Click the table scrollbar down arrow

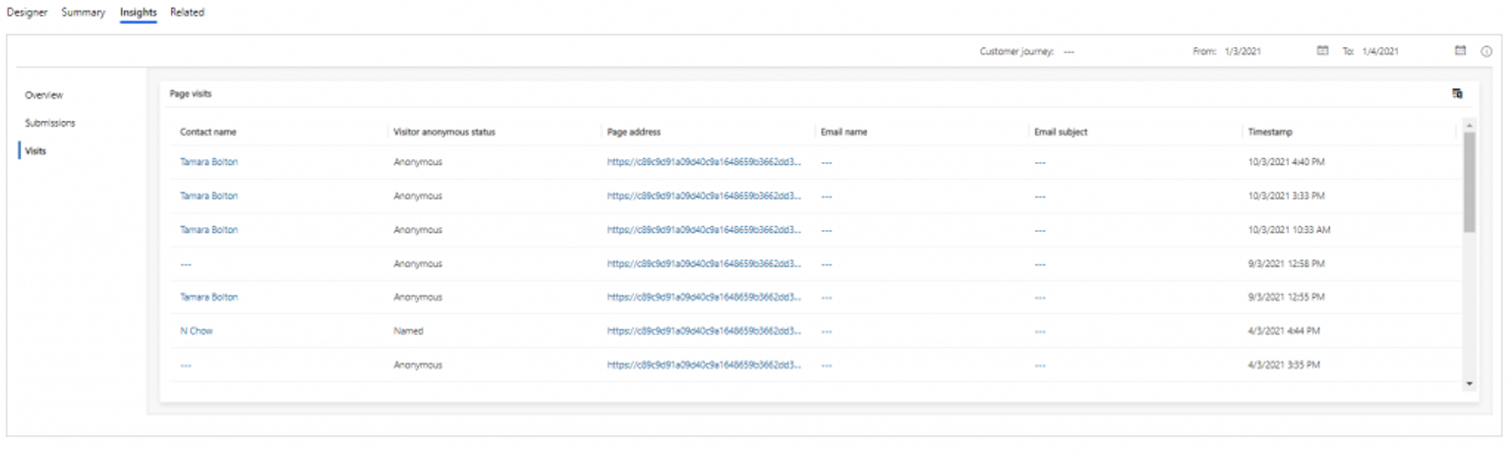1470,383
